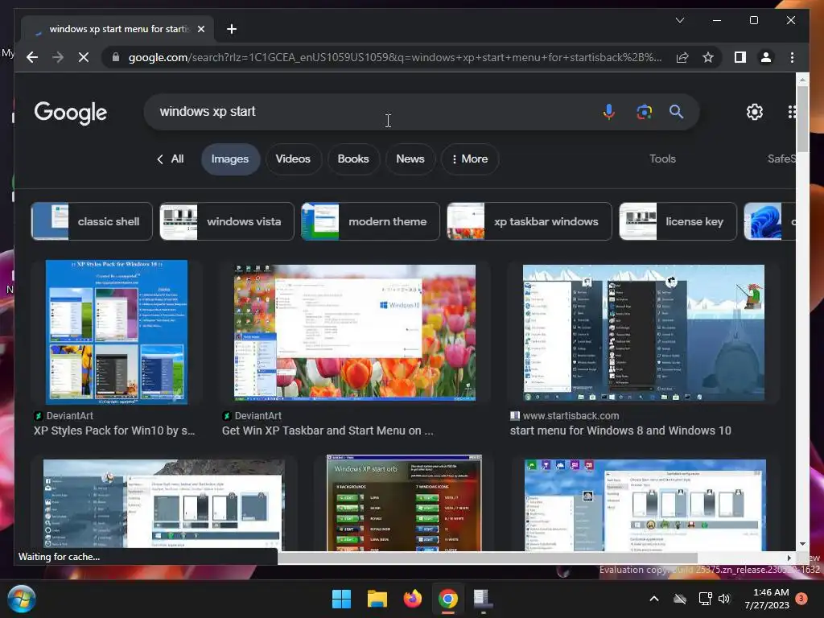Open the tab search chevron
Screen dimensions: 824x618
pos(679,20)
